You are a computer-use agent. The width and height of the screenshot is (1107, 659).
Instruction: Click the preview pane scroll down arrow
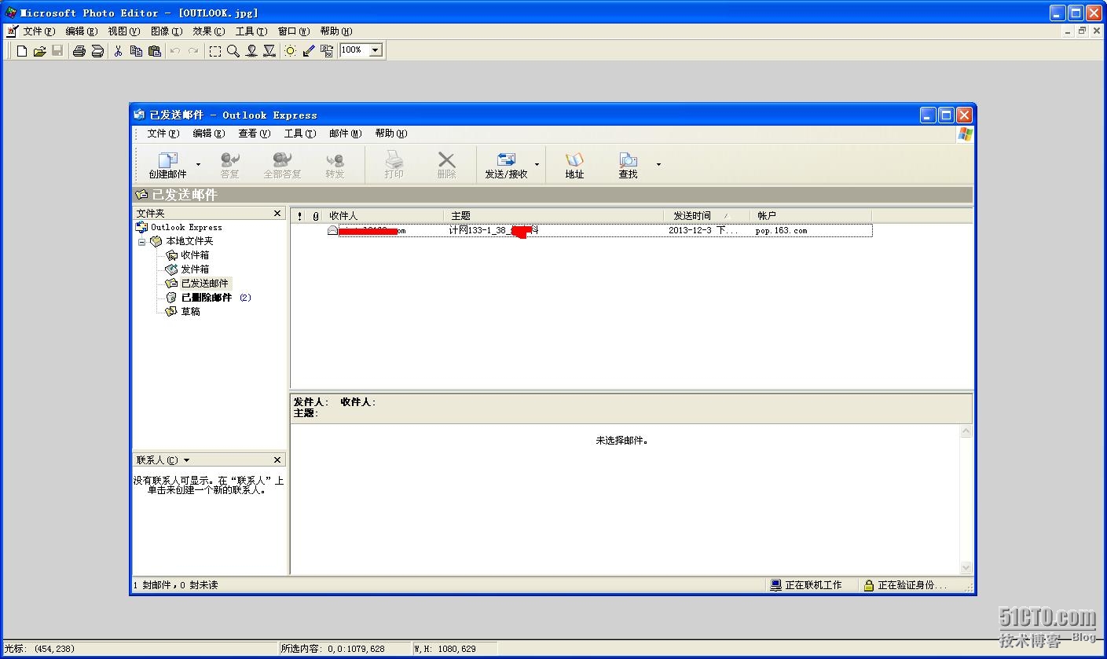point(966,568)
